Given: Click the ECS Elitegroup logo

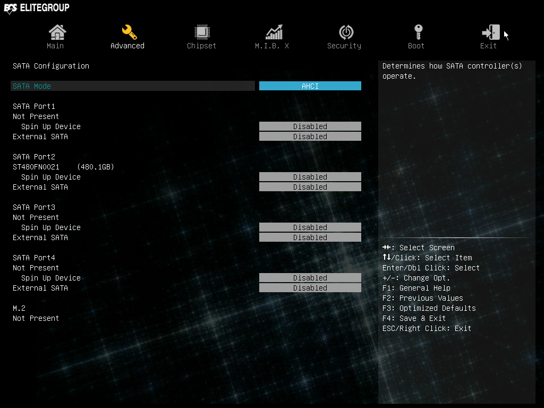Looking at the screenshot, I should (37, 8).
